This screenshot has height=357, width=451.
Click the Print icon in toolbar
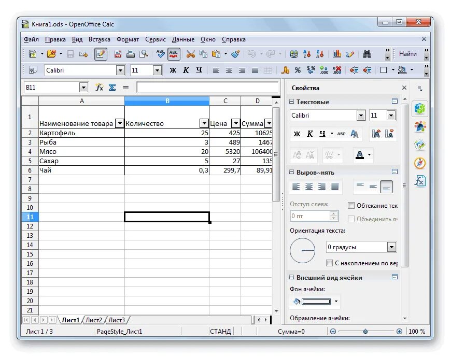(130, 54)
